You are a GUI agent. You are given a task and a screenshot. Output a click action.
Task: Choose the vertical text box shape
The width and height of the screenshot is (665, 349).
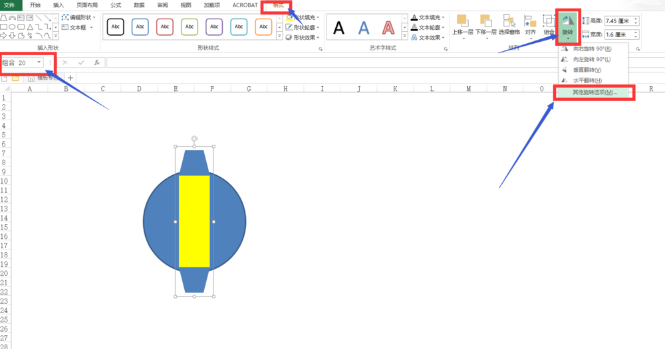click(30, 18)
